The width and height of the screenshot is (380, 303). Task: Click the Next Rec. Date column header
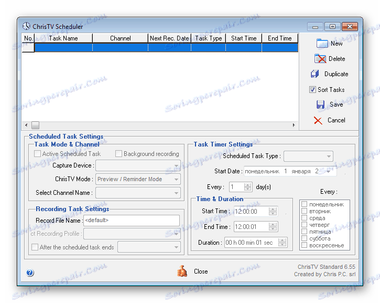coord(169,38)
